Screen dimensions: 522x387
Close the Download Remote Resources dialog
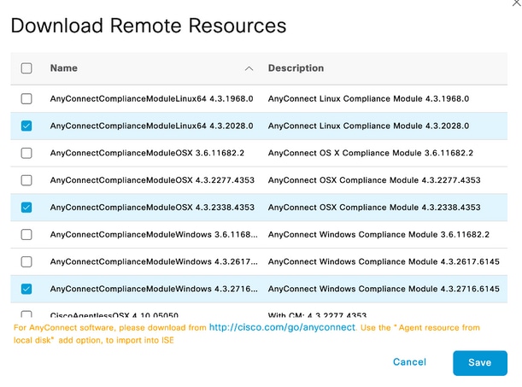coord(516,3)
